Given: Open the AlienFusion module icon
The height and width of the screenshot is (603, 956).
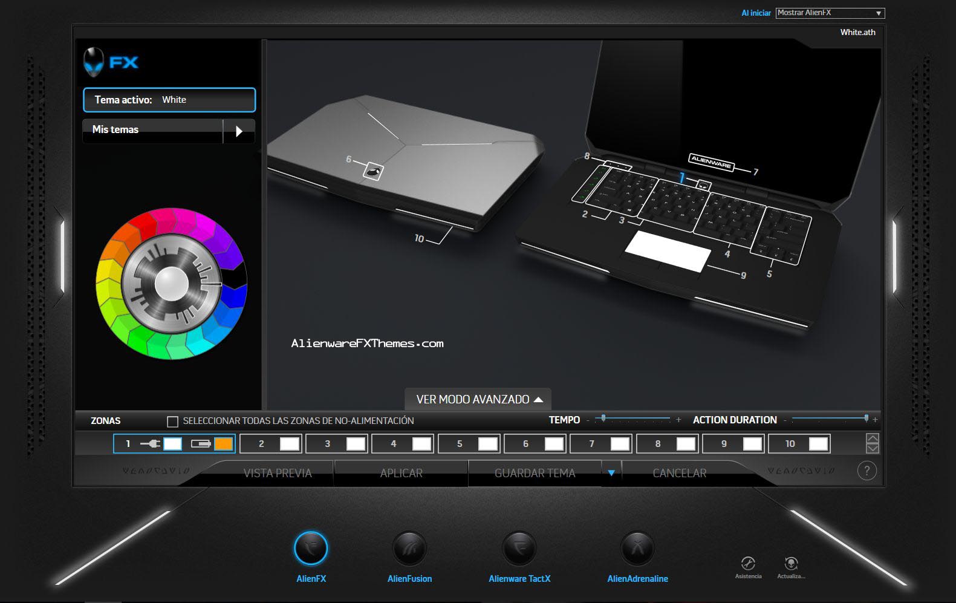Looking at the screenshot, I should (409, 549).
